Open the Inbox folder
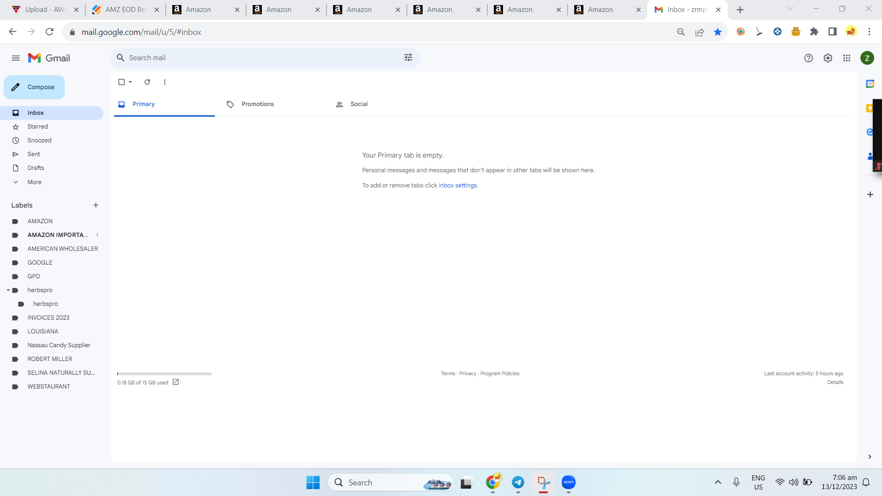The width and height of the screenshot is (882, 496). coord(51,113)
